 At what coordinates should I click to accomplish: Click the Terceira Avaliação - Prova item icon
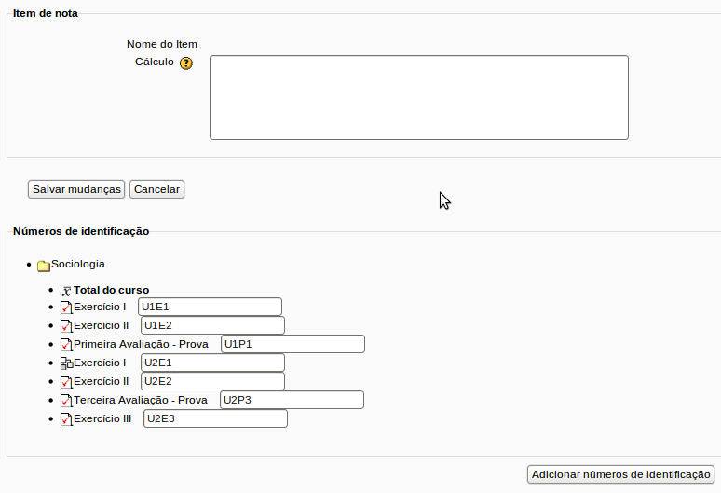click(66, 401)
